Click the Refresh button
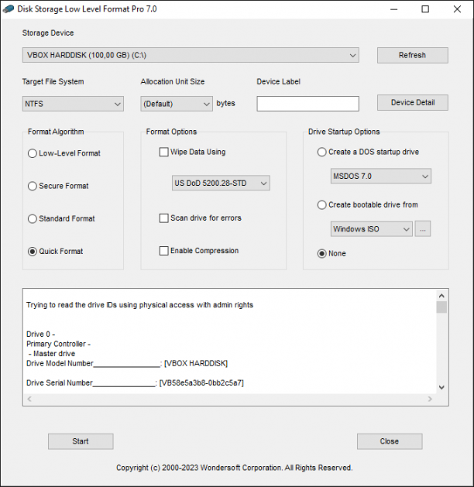Screen dimensions: 474x487 [x=413, y=55]
